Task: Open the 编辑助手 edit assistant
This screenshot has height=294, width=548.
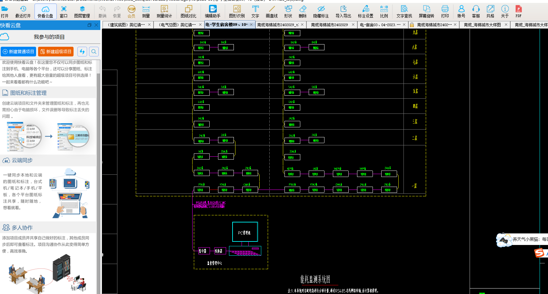Action: (x=213, y=12)
